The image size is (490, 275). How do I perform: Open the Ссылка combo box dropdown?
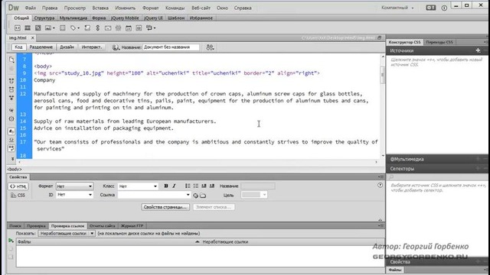click(x=188, y=195)
